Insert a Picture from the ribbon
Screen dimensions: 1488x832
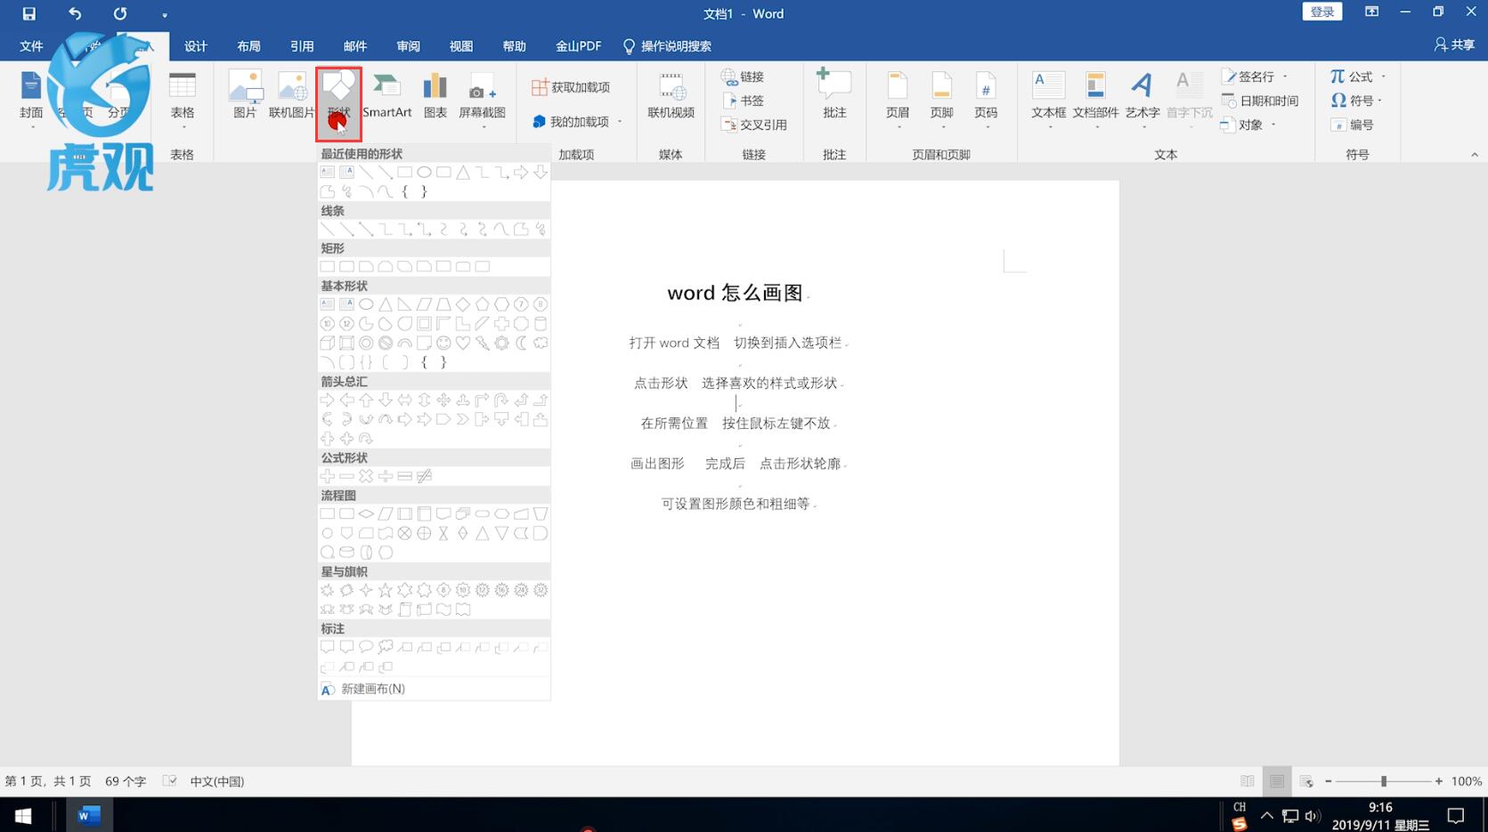[x=245, y=94]
